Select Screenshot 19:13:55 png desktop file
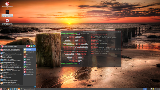The height and width of the screenshot is (90, 160). click(7, 22)
